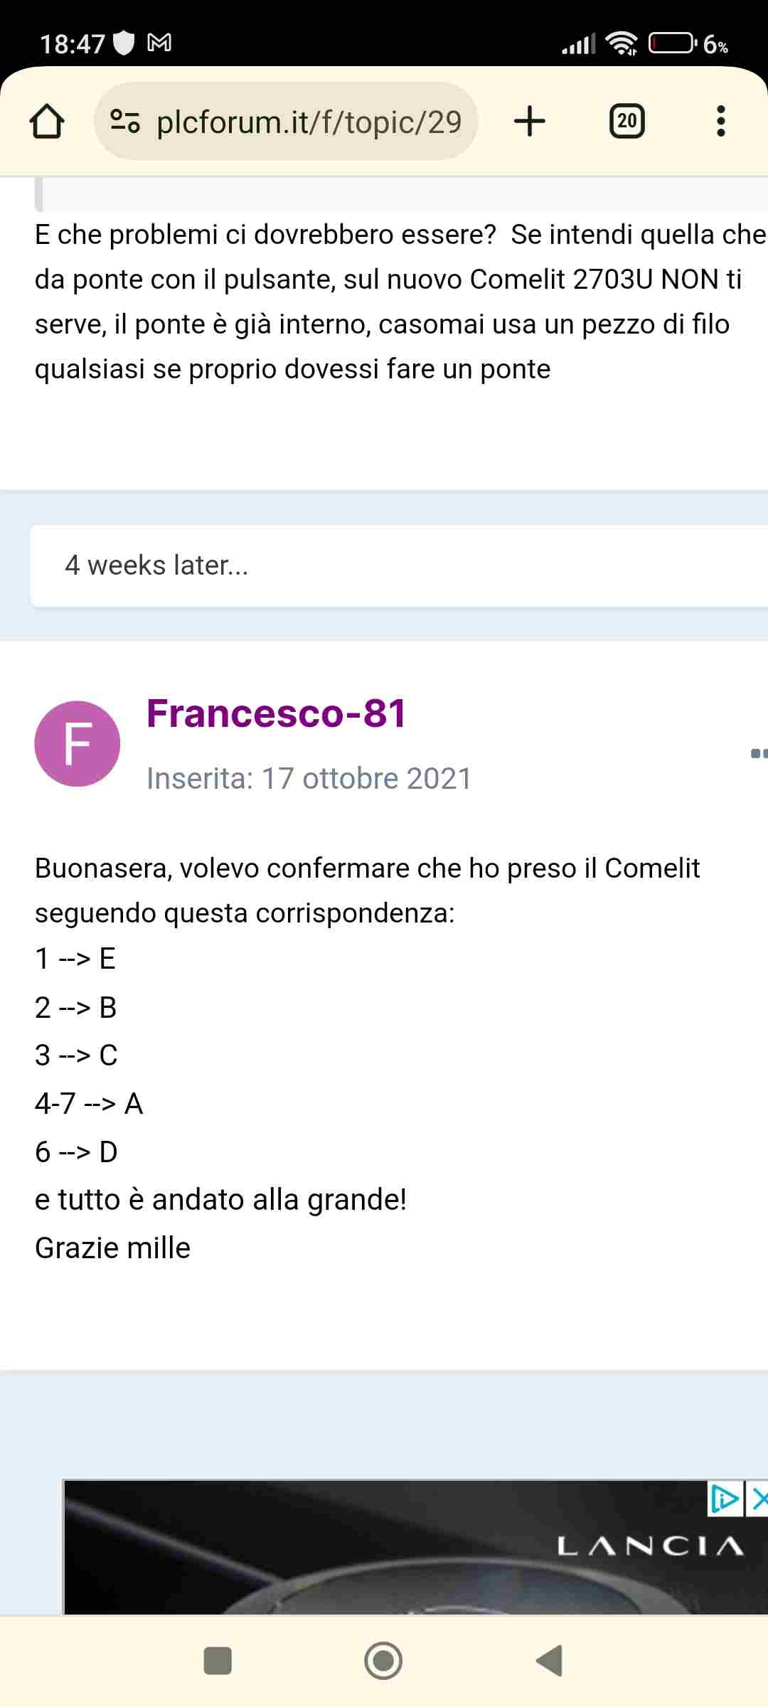Tap the Gmail notification icon in status bar

pyautogui.click(x=159, y=43)
